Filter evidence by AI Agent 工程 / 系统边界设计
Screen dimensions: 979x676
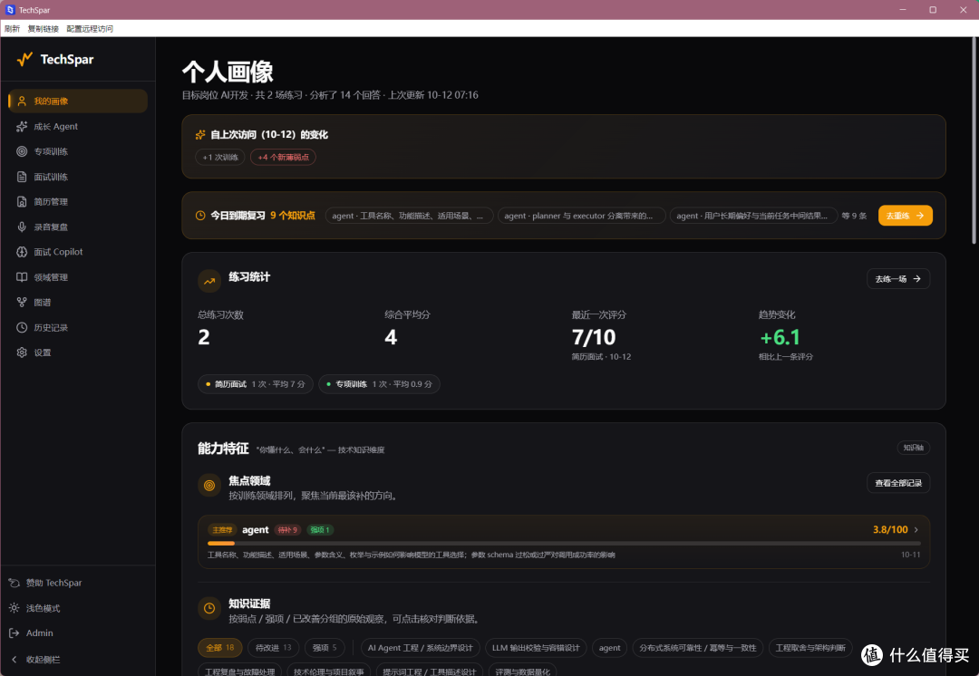[x=421, y=648]
